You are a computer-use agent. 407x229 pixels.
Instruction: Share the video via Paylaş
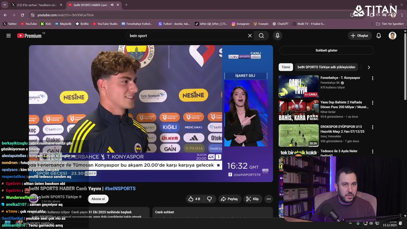point(229,199)
